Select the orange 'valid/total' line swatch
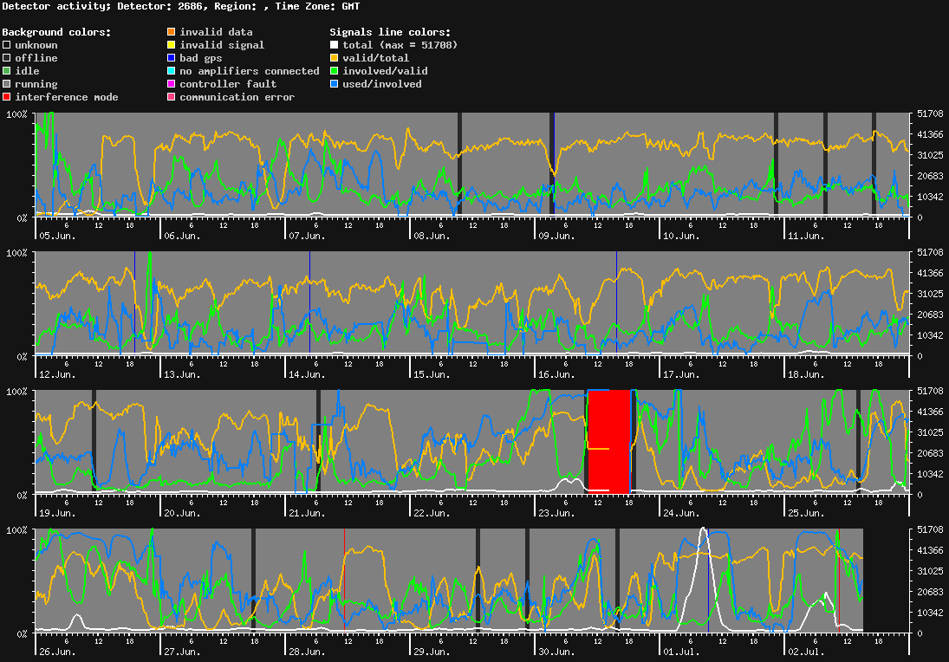The image size is (949, 662). point(334,58)
